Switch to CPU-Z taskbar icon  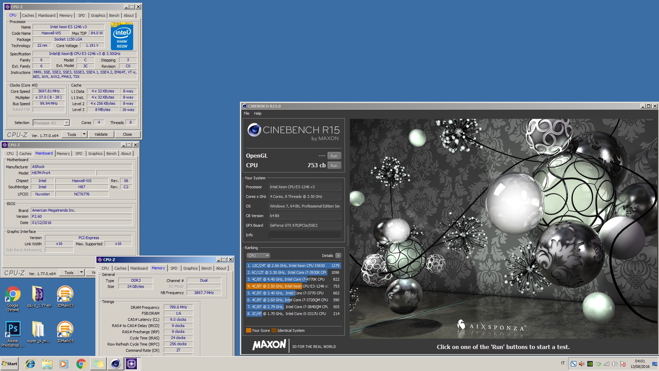coord(131,364)
